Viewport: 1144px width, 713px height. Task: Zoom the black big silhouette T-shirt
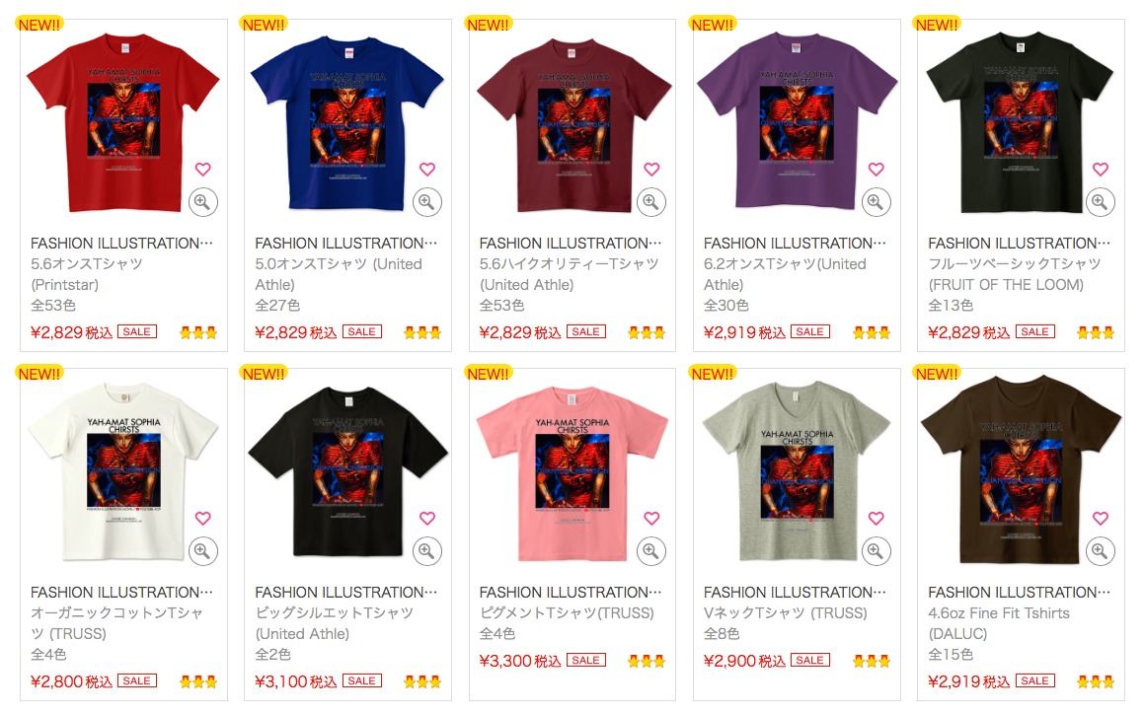[x=426, y=551]
